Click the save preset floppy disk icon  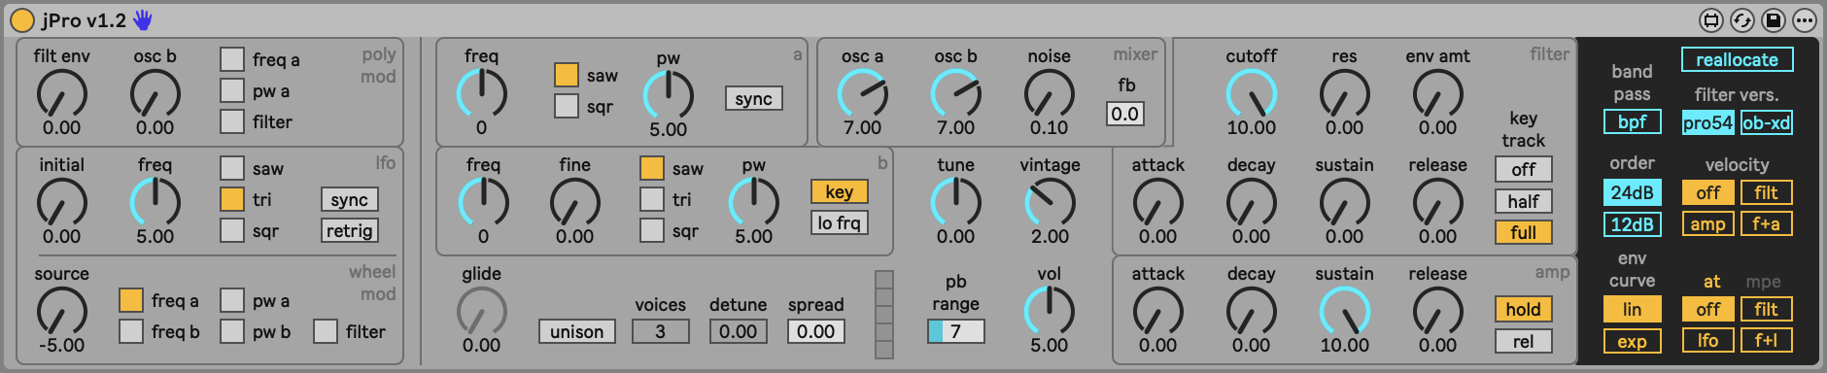1774,19
